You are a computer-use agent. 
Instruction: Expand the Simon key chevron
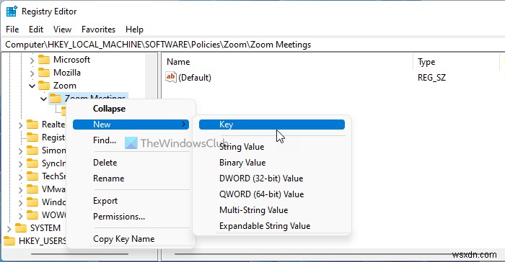[20, 150]
